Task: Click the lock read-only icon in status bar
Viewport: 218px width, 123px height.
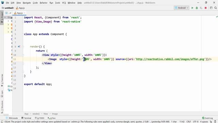Action: 211,122
